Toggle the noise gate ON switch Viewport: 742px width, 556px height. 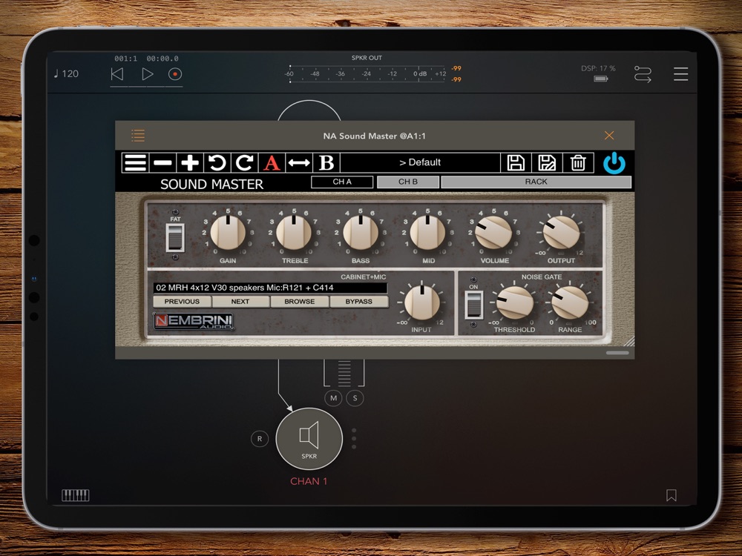[x=473, y=305]
